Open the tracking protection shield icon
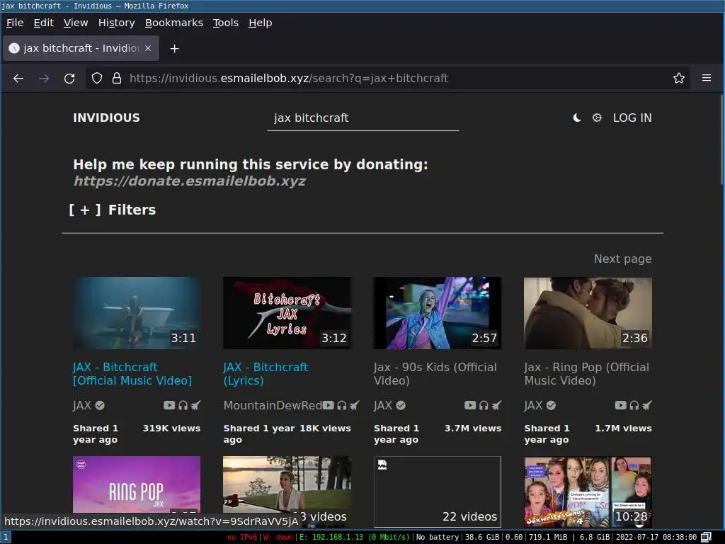 point(96,78)
